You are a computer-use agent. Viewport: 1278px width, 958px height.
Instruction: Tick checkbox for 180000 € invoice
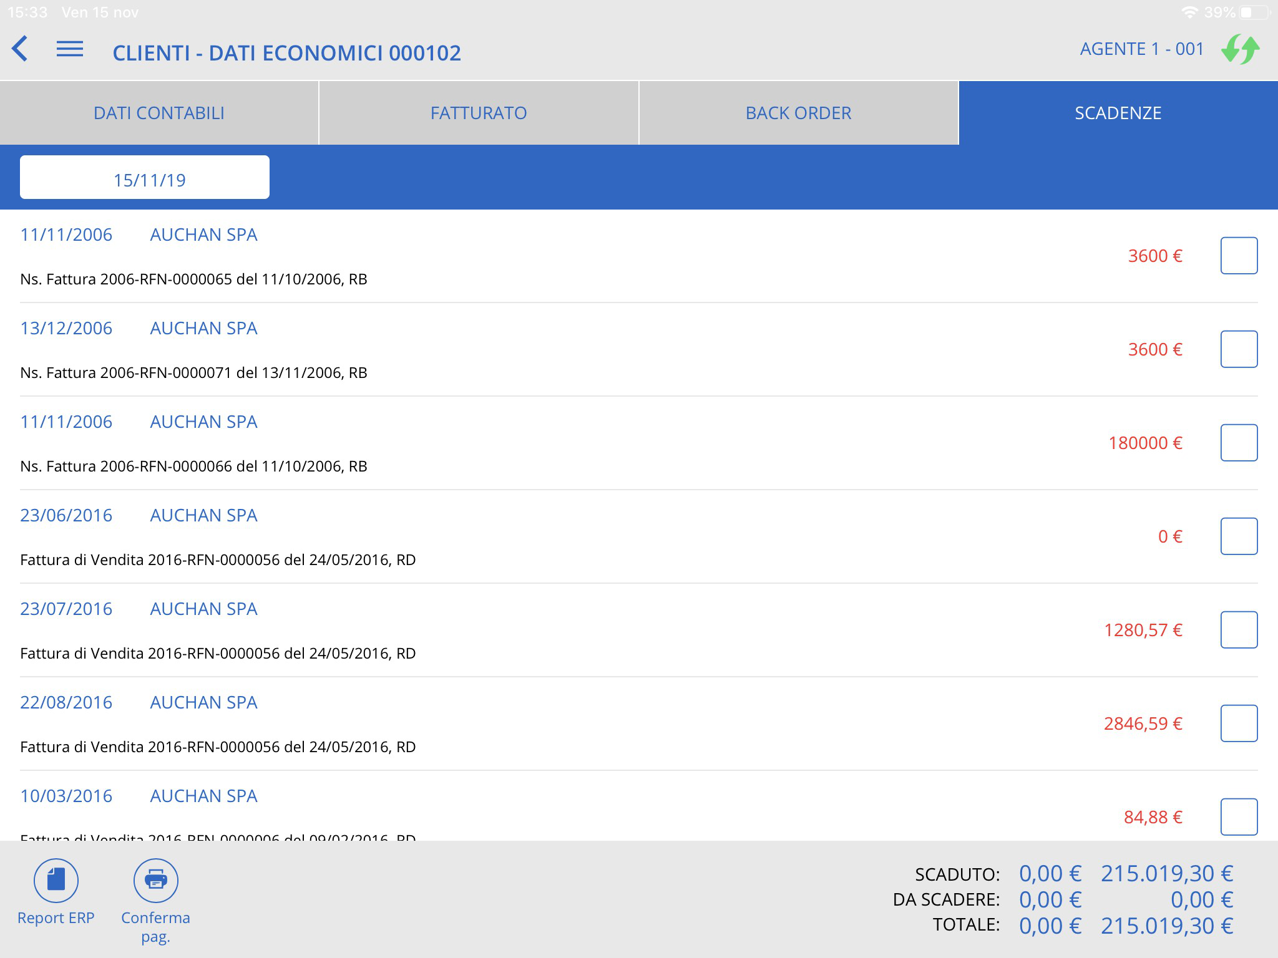(x=1239, y=443)
